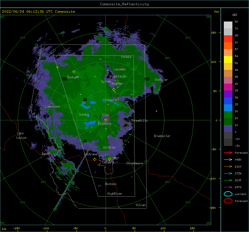Click the Didsbury town label
Screen dimensions: 249x232
pos(104,124)
